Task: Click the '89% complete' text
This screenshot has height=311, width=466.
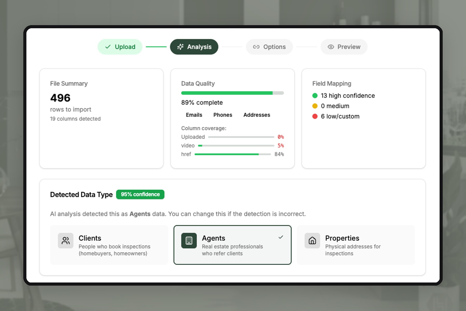Action: 202,103
